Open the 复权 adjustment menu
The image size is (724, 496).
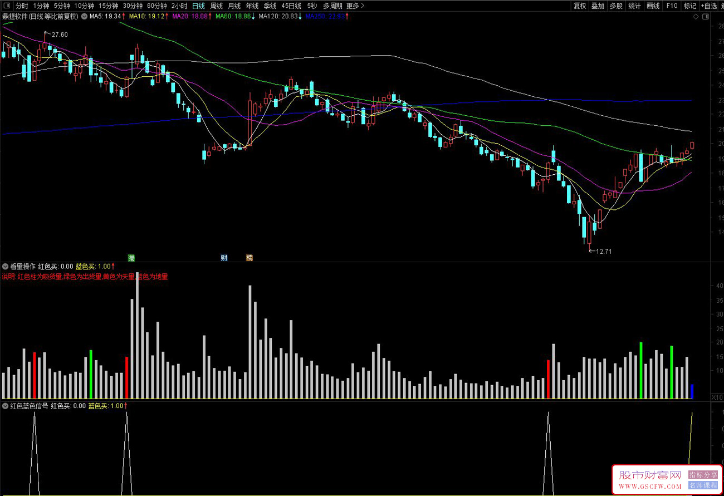click(580, 6)
